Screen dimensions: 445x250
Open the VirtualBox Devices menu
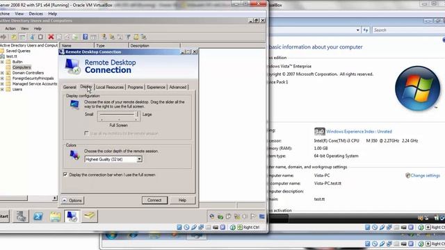tap(35, 14)
